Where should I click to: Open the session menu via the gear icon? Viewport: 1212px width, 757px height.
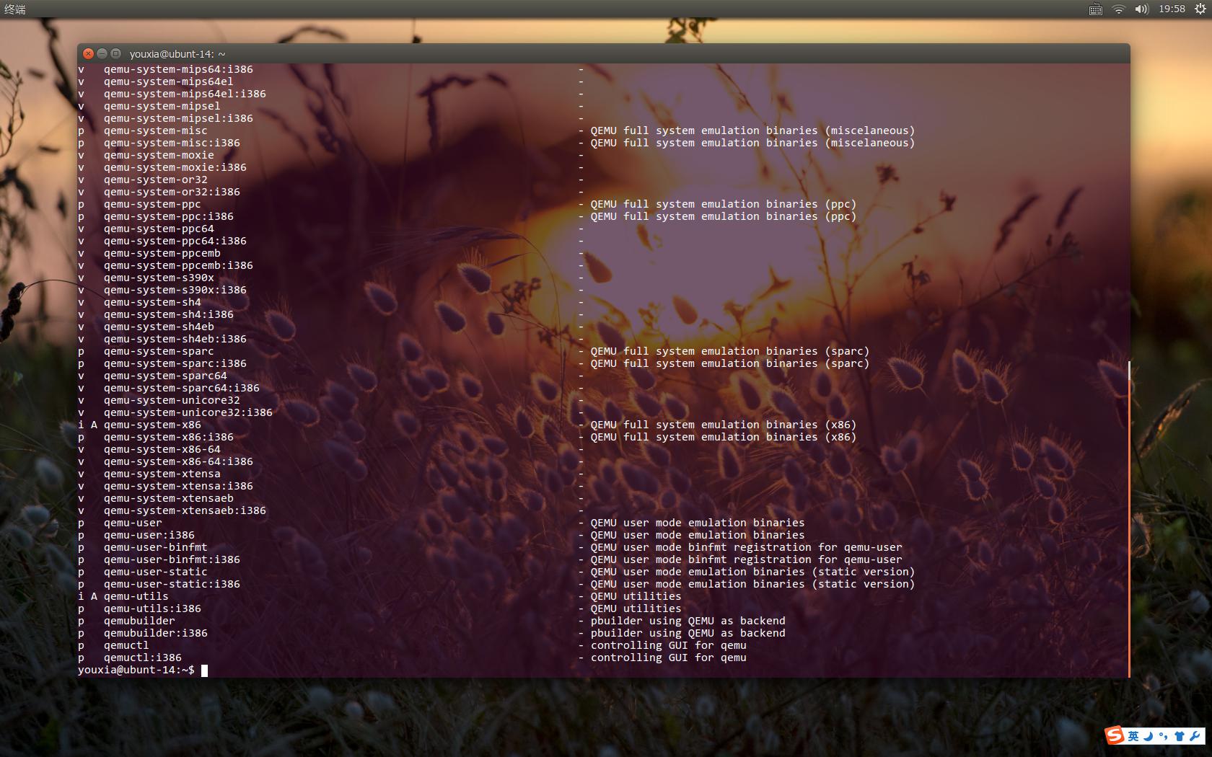[x=1200, y=9]
